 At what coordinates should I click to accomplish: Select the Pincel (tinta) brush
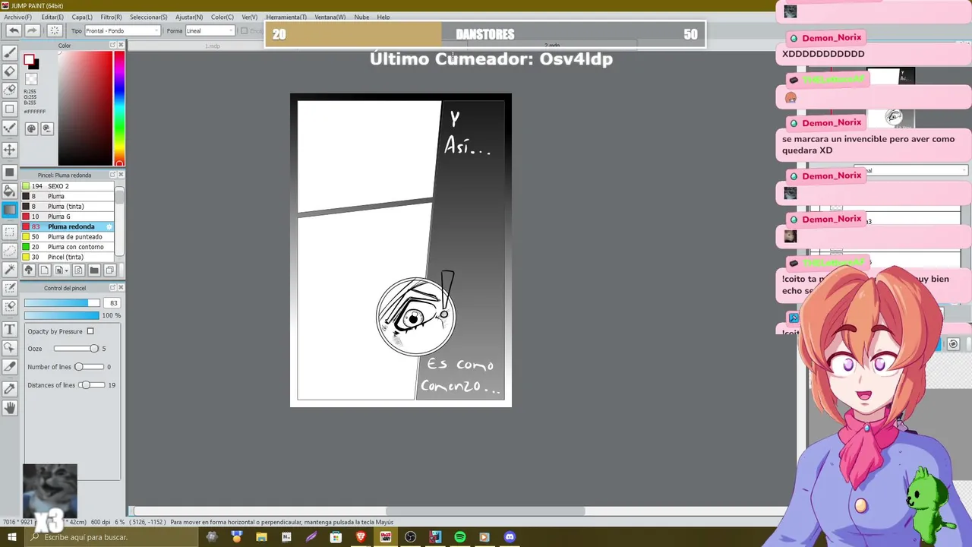pyautogui.click(x=68, y=257)
